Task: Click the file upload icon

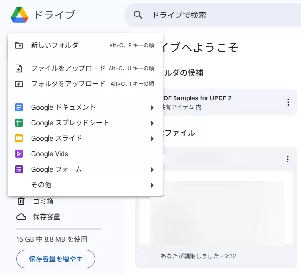Action: tap(19, 68)
